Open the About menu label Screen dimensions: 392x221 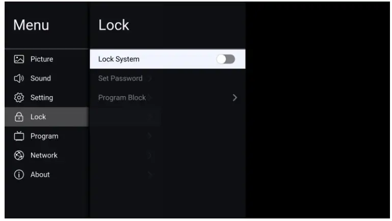40,175
